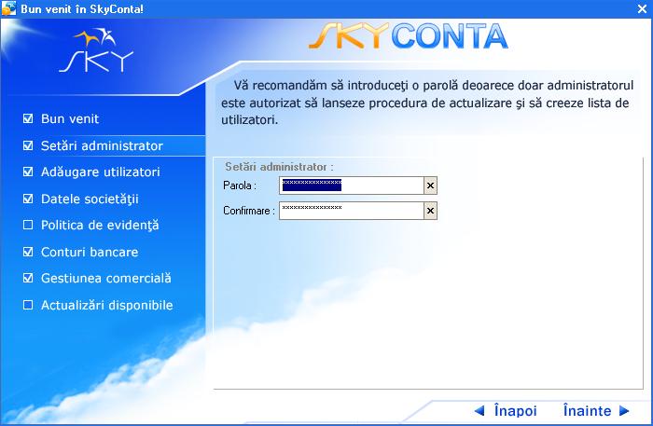The height and width of the screenshot is (426, 653).
Task: Clear the Parola password field with X
Action: (x=430, y=186)
